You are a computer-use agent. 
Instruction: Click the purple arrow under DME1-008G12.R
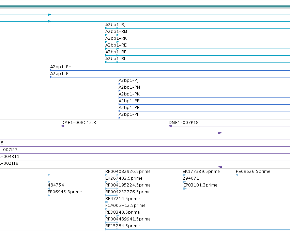click(62, 126)
